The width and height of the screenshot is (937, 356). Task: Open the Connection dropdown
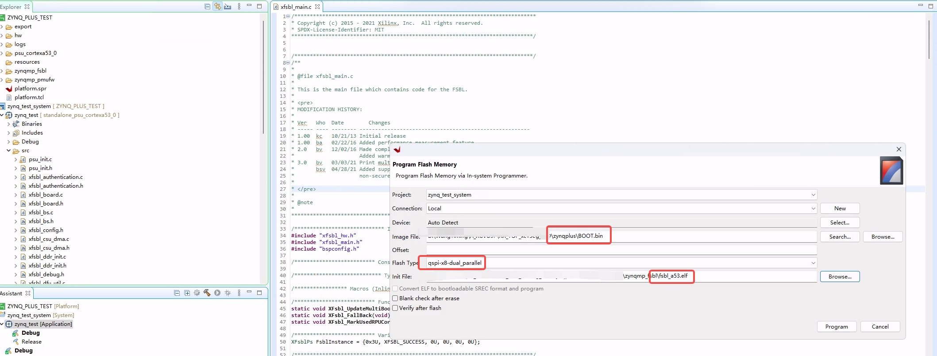click(x=813, y=209)
